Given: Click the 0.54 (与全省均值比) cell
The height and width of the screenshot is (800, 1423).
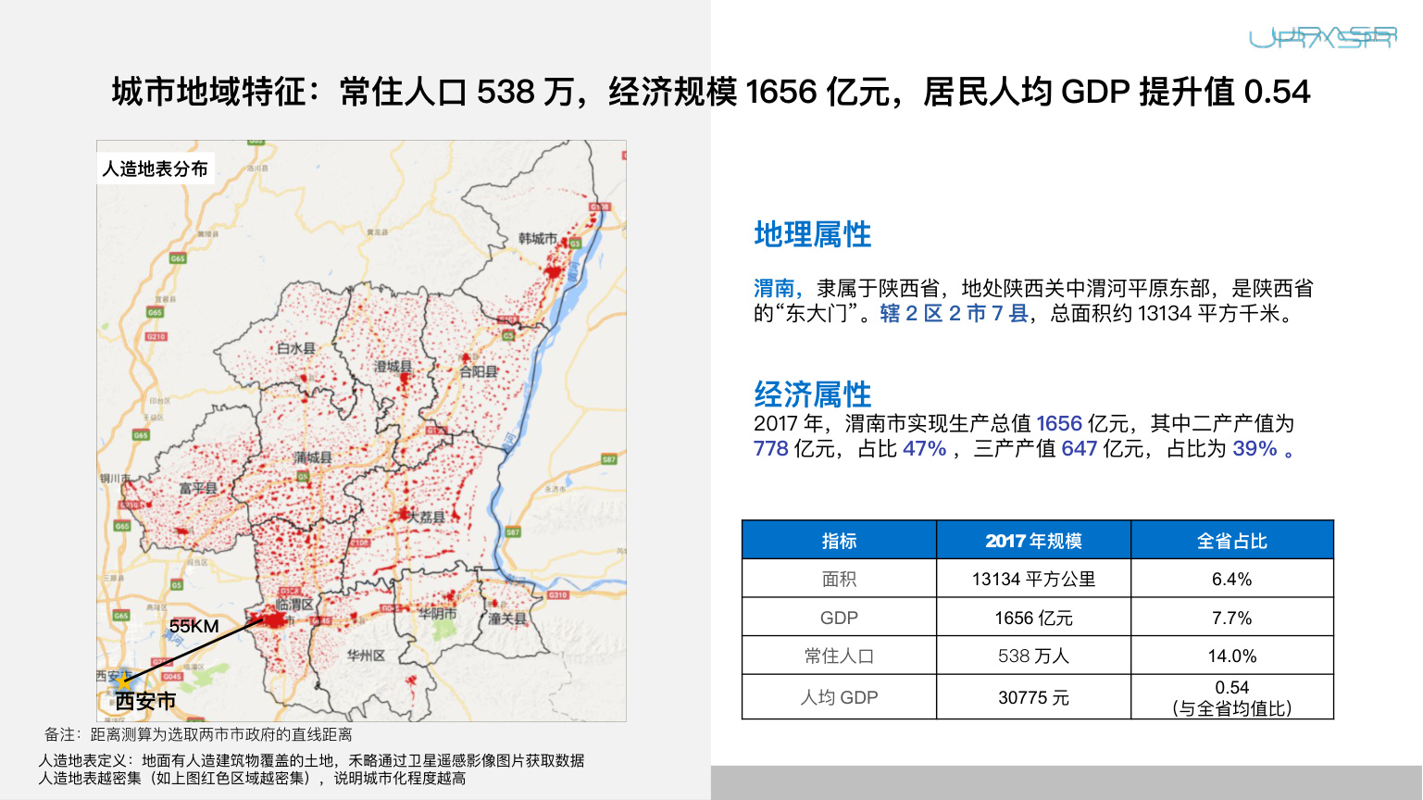Looking at the screenshot, I should [x=1232, y=697].
